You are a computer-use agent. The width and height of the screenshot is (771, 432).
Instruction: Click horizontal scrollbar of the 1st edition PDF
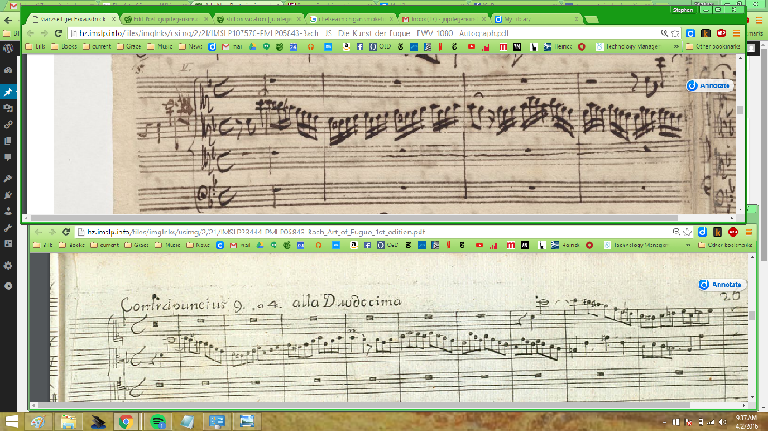coord(364,405)
